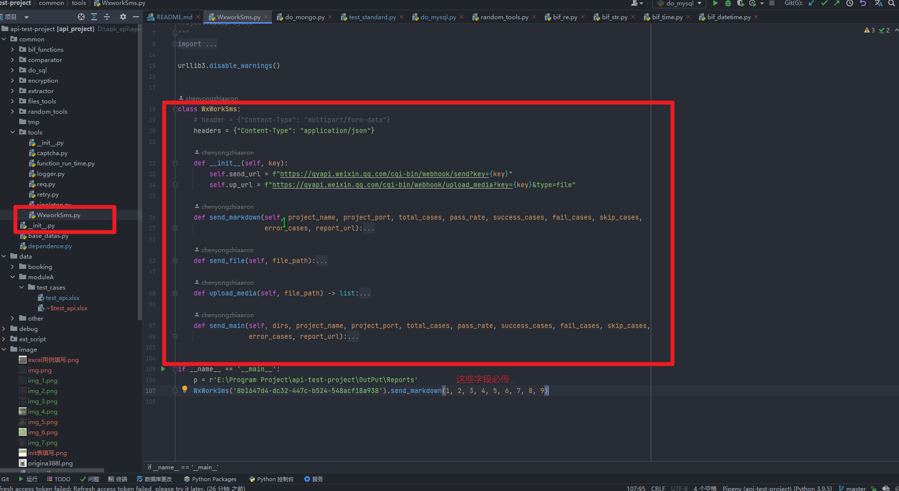This screenshot has height=491, width=899.
Task: Collapse all in project tree
Action: tap(107, 17)
